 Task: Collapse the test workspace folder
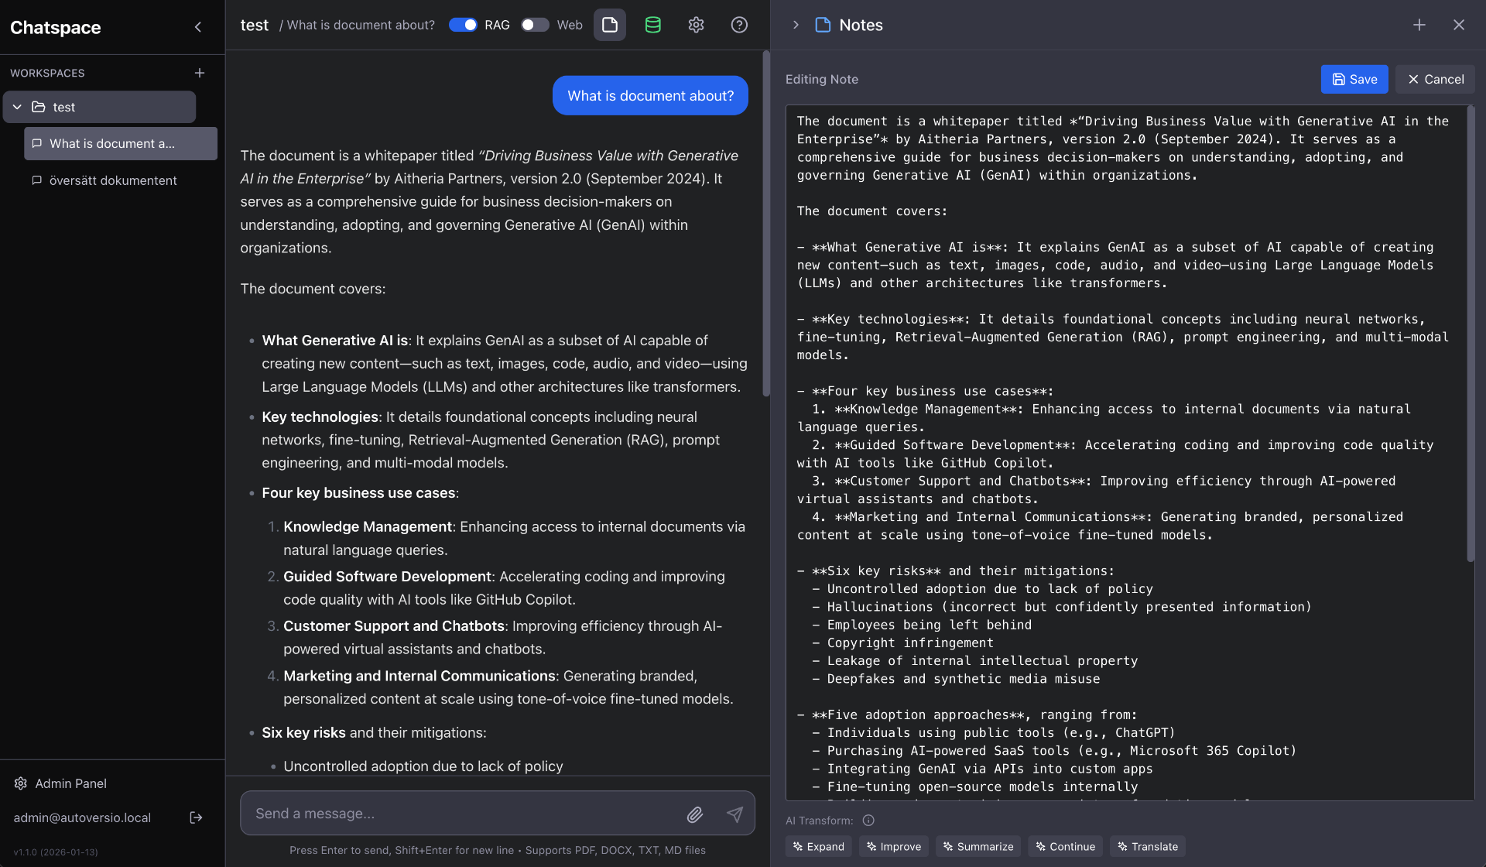[x=17, y=107]
